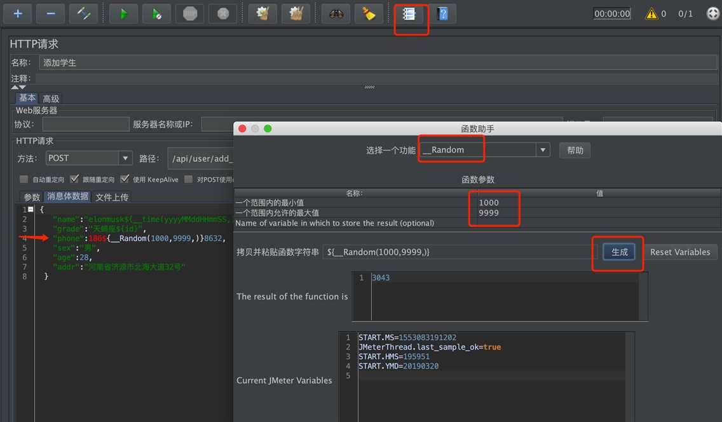Switch to the 参数 tab
The height and width of the screenshot is (422, 722).
pos(32,197)
